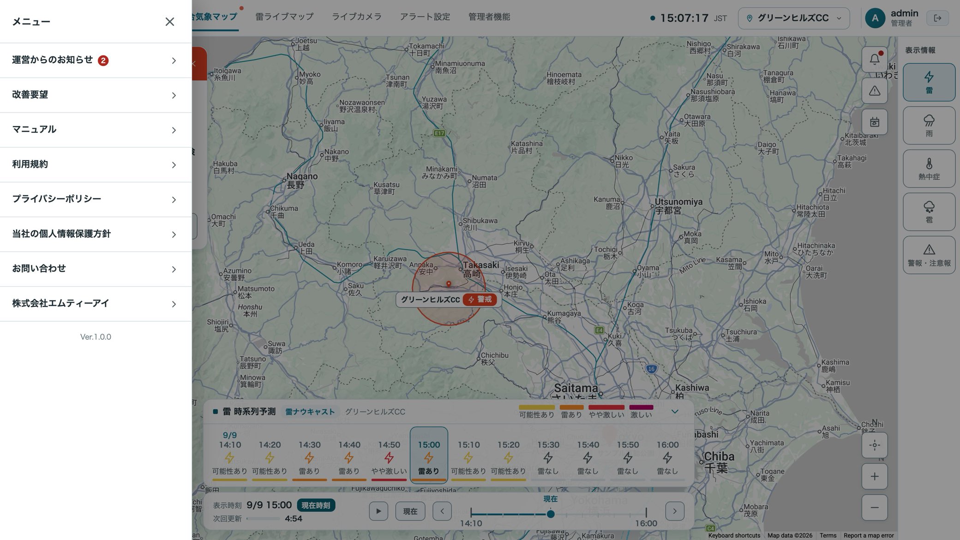Viewport: 960px width, 540px height.
Task: Open 改善要望 menu entry
Action: point(96,95)
